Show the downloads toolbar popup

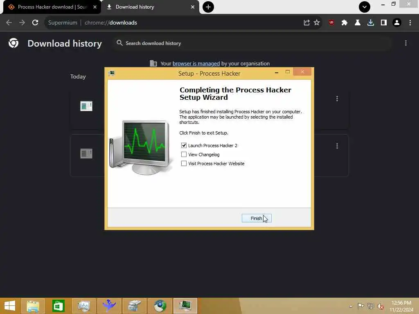pos(371,23)
